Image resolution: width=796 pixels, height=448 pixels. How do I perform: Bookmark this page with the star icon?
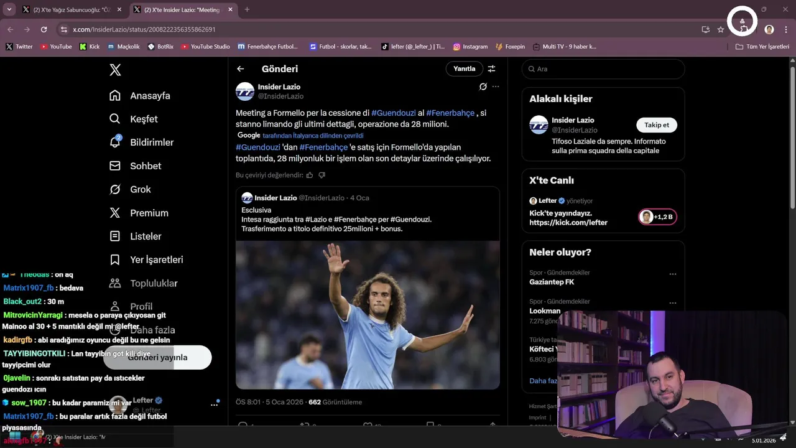(721, 29)
